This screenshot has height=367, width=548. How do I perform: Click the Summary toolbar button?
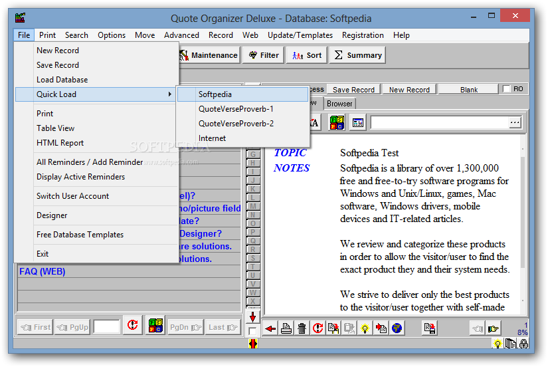tap(357, 55)
